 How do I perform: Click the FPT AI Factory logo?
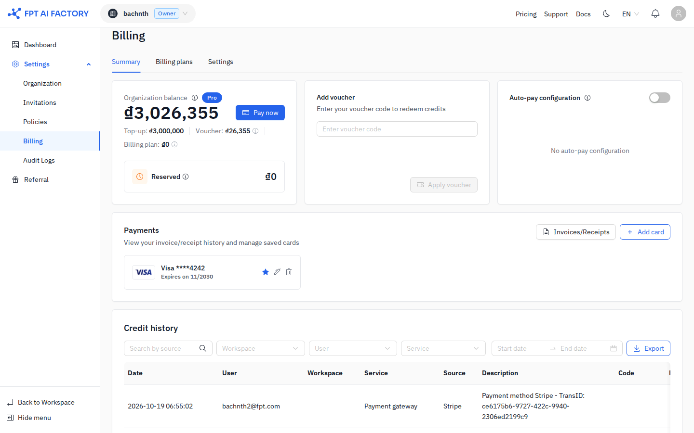coord(48,13)
